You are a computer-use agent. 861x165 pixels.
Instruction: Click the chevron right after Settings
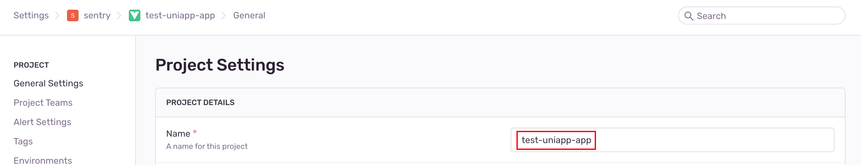(58, 16)
